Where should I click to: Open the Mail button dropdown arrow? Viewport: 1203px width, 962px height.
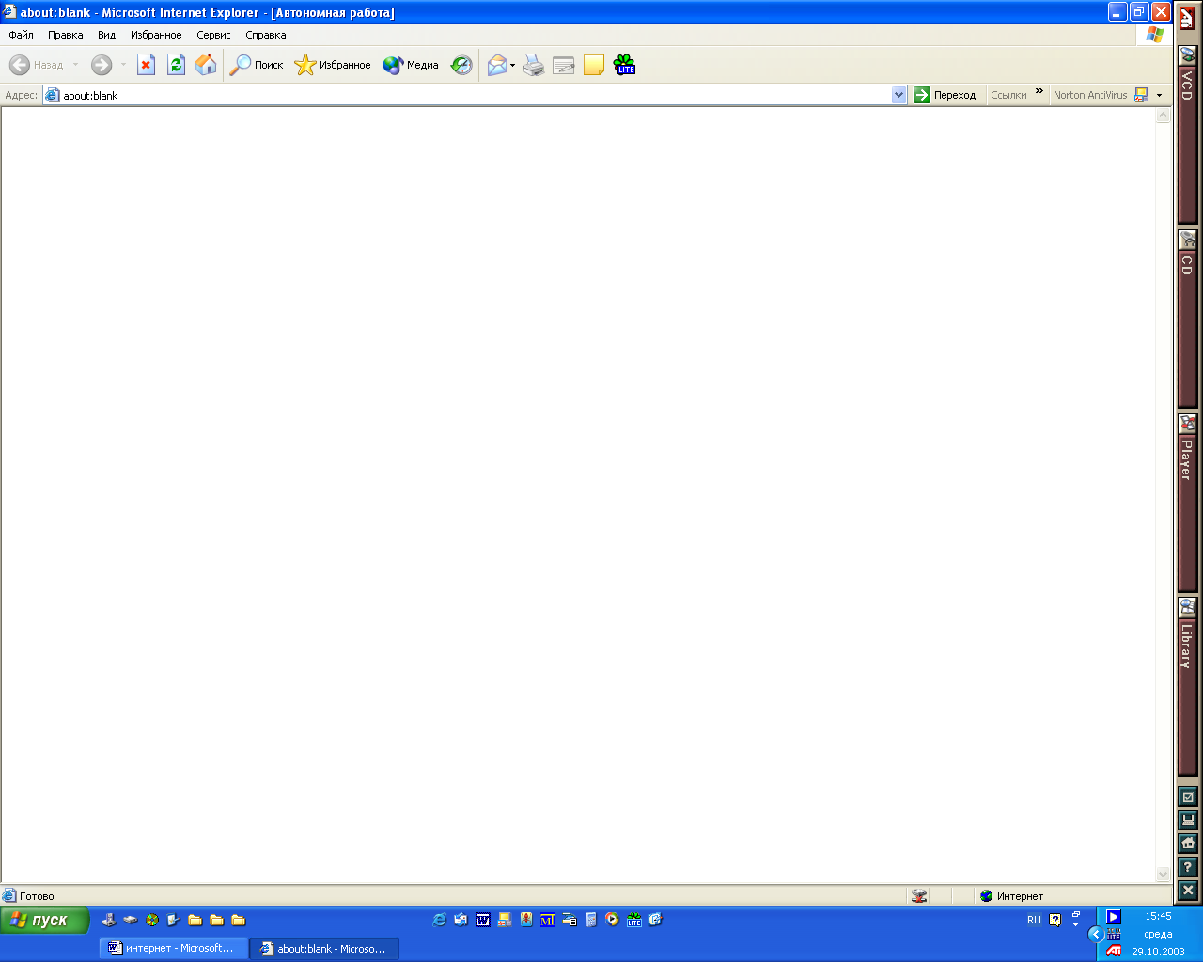513,65
